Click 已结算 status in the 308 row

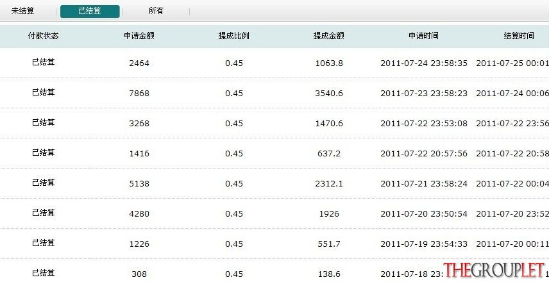[44, 272]
